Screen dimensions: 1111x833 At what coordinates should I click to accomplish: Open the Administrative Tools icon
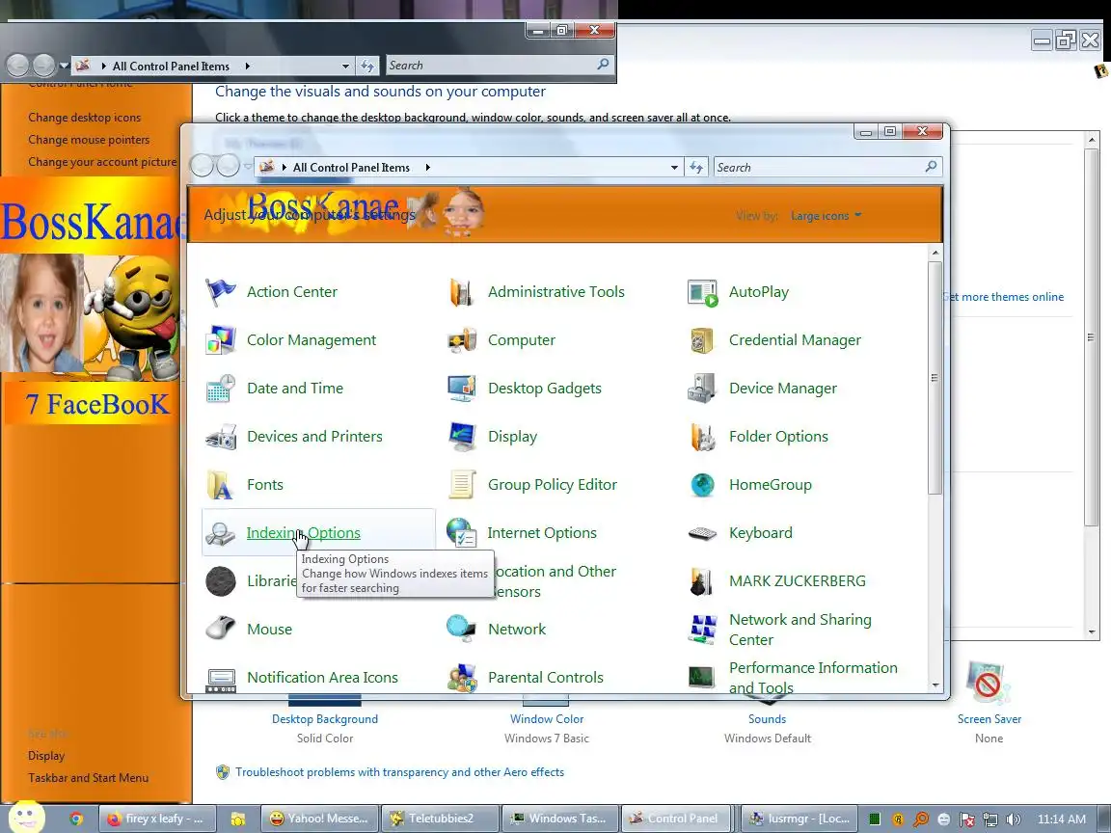coord(461,292)
